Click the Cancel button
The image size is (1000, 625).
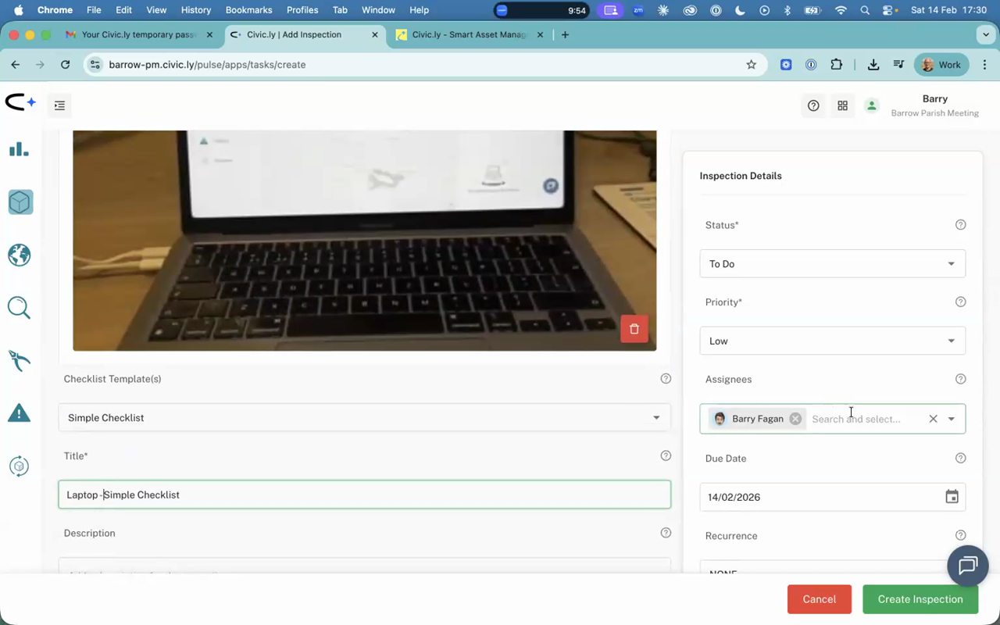click(x=819, y=599)
